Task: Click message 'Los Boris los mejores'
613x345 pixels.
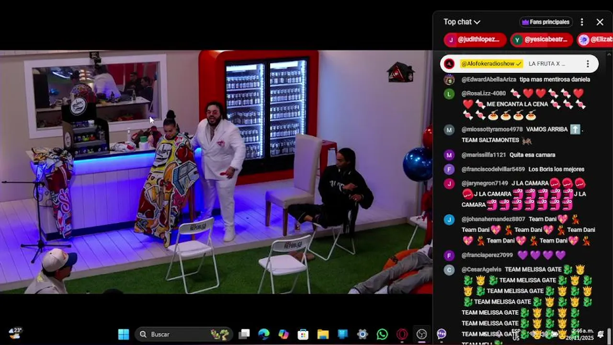Action: click(x=556, y=169)
